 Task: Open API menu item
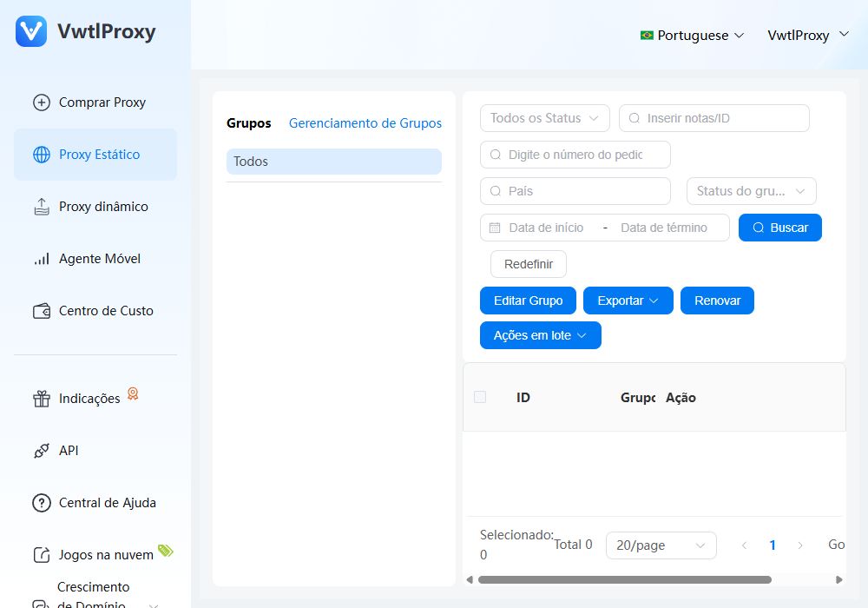coord(95,450)
